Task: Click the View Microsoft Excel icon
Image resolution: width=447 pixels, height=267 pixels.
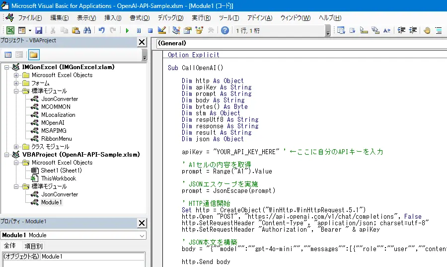Action: (10, 30)
